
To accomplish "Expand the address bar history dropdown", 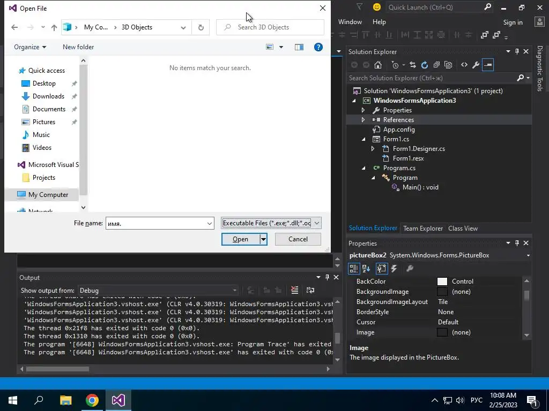I will (x=183, y=27).
